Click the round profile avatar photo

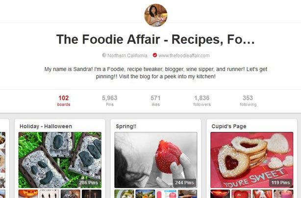pos(156,15)
